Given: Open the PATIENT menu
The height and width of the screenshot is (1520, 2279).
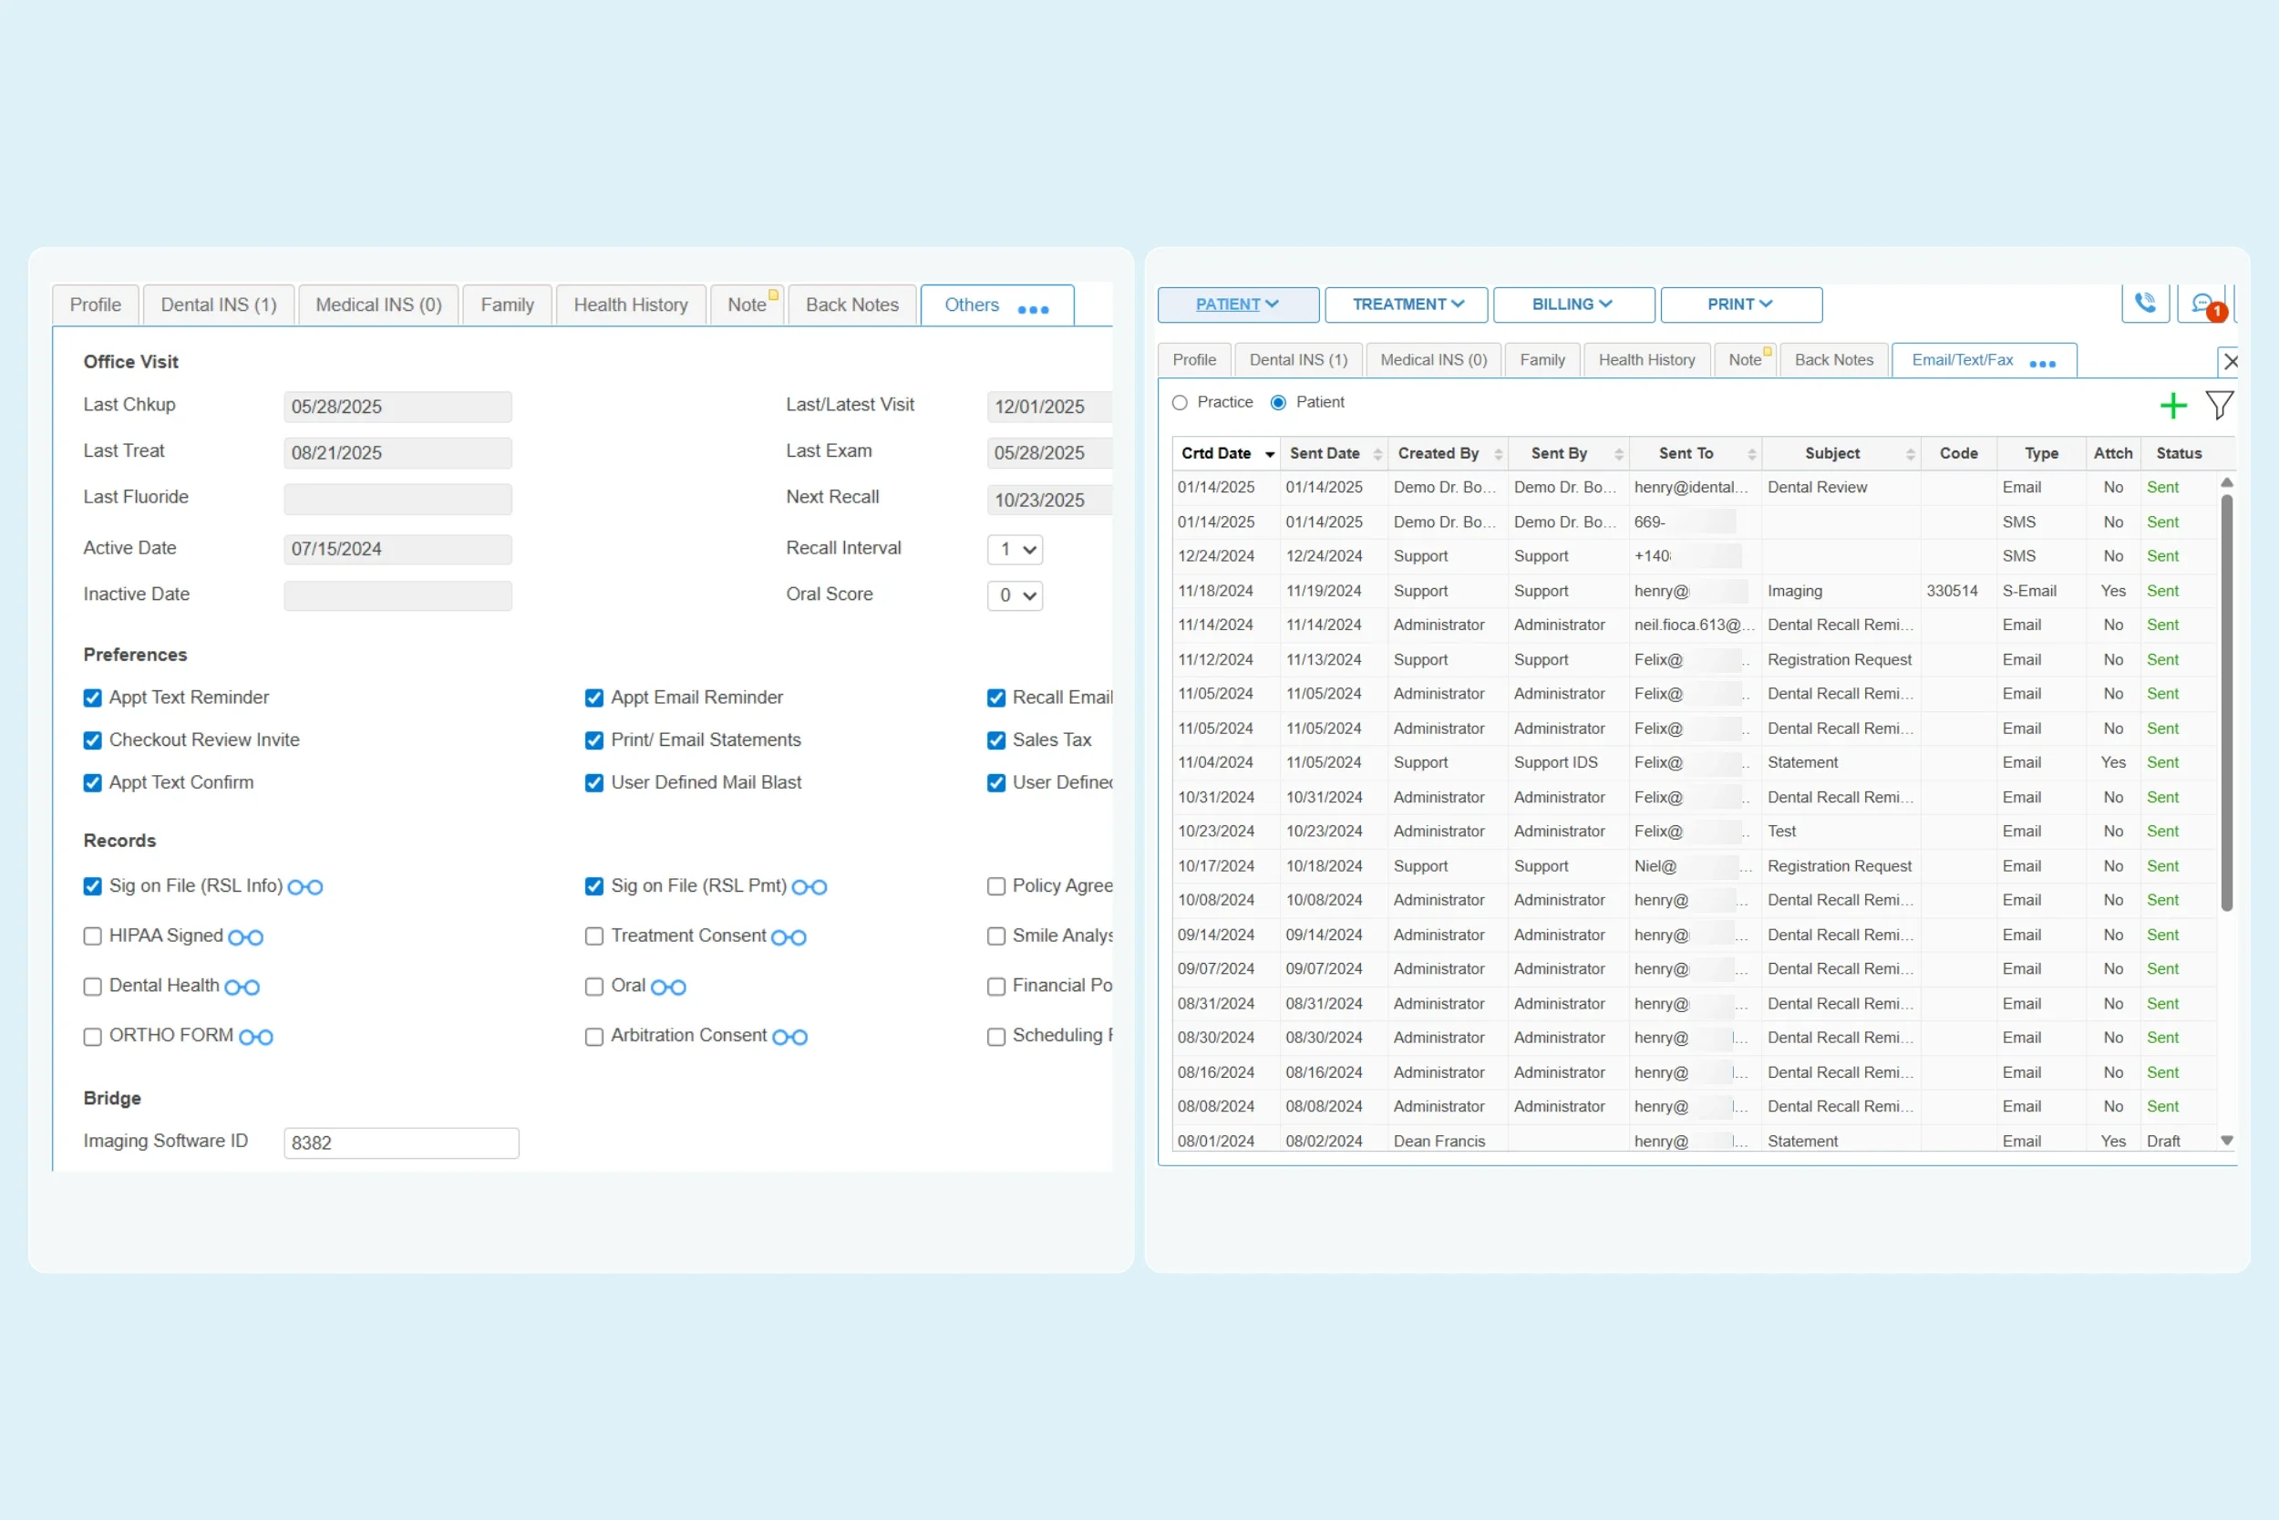Looking at the screenshot, I should click(1237, 304).
